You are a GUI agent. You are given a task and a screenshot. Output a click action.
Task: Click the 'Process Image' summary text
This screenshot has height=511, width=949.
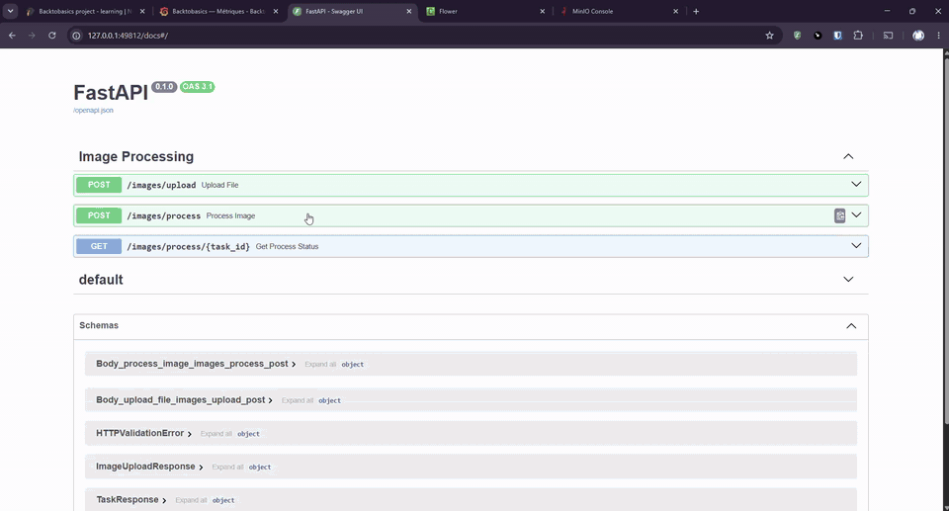[230, 216]
